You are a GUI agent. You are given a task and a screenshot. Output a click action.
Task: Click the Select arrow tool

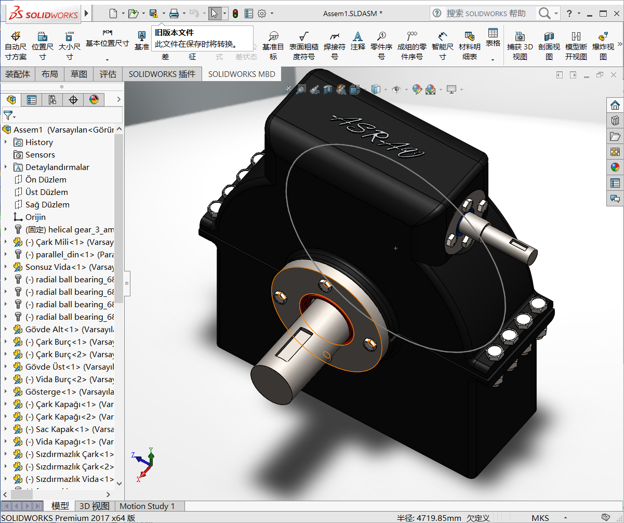point(215,13)
